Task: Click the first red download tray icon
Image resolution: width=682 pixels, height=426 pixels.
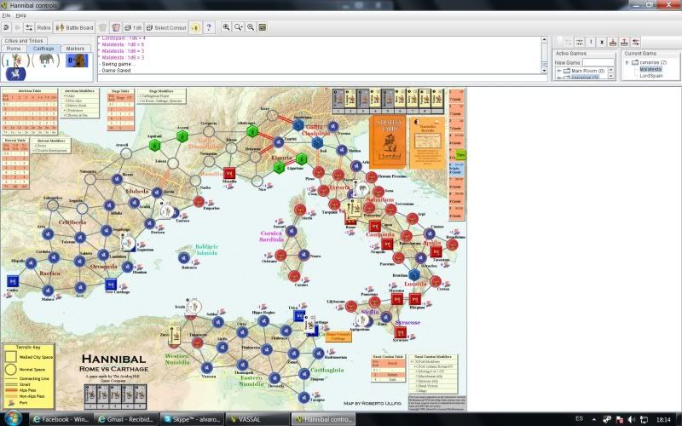Action: coord(613,42)
